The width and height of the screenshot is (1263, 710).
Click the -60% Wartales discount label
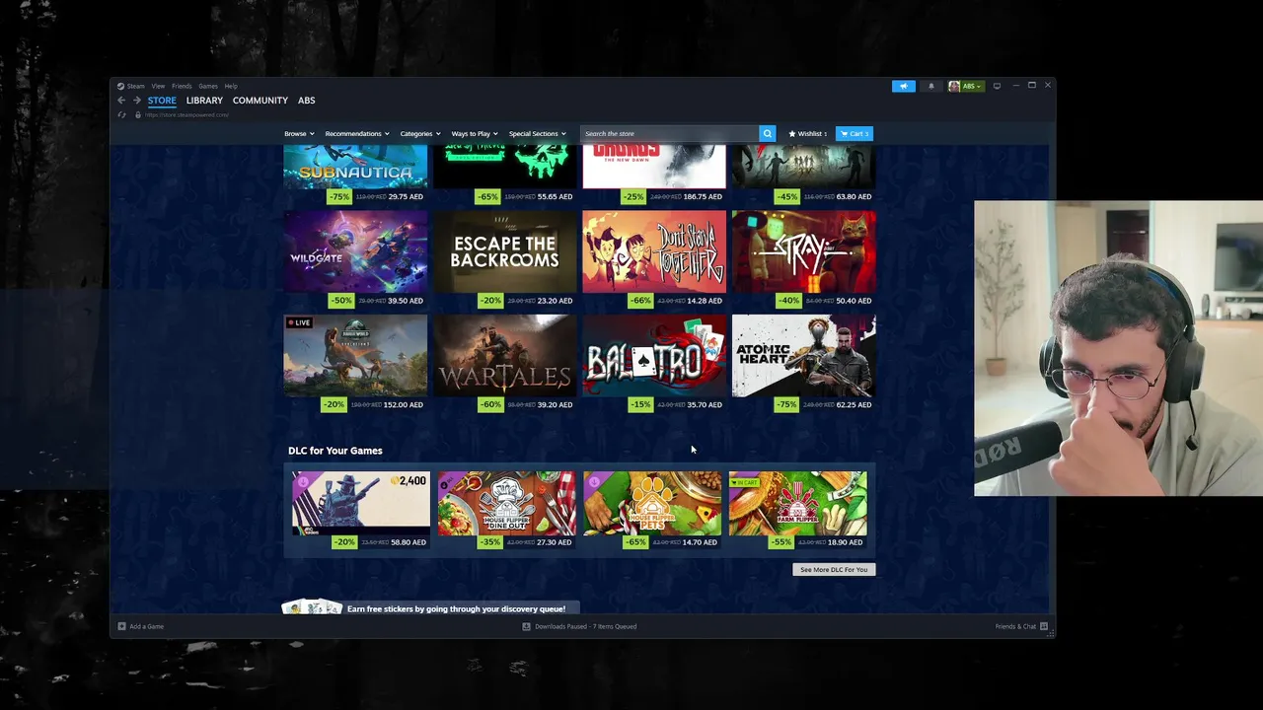point(490,404)
